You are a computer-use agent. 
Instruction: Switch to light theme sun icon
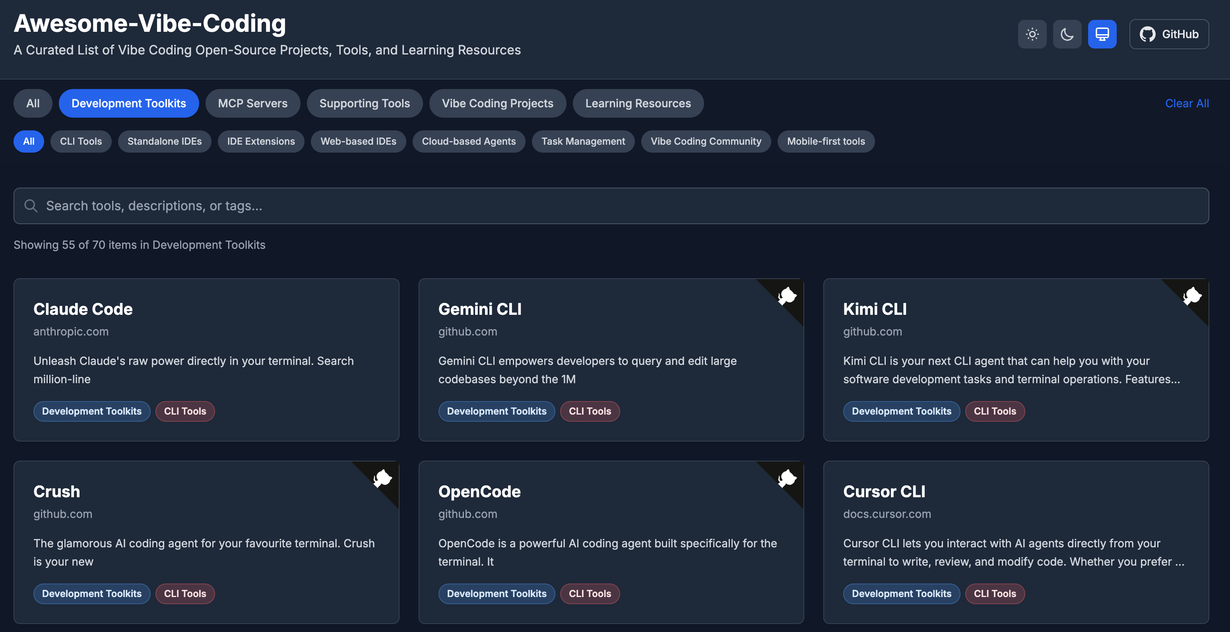point(1032,34)
